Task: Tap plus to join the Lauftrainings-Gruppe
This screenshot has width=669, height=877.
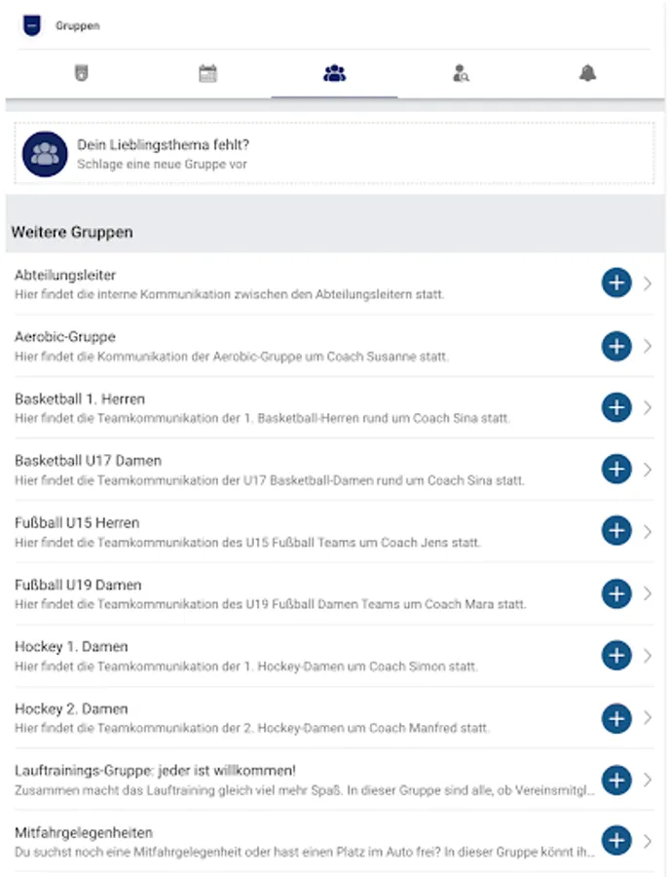Action: click(616, 780)
